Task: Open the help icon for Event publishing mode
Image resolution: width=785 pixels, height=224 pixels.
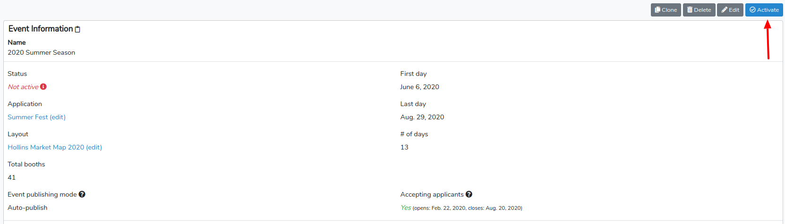Action: (x=82, y=194)
